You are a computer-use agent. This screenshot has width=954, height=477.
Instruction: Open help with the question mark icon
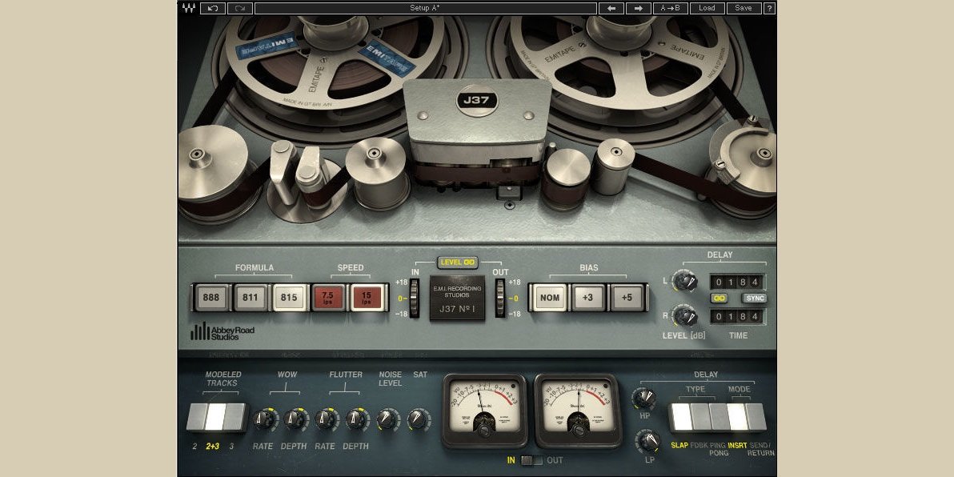click(769, 8)
